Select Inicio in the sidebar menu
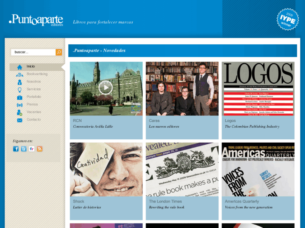The height and width of the screenshot is (228, 305). point(31,67)
